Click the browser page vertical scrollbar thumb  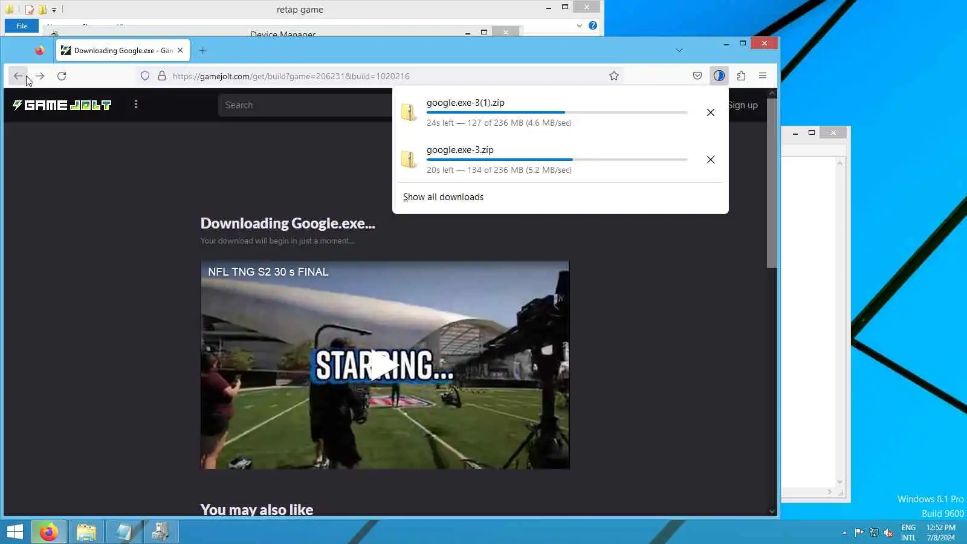pos(772,183)
